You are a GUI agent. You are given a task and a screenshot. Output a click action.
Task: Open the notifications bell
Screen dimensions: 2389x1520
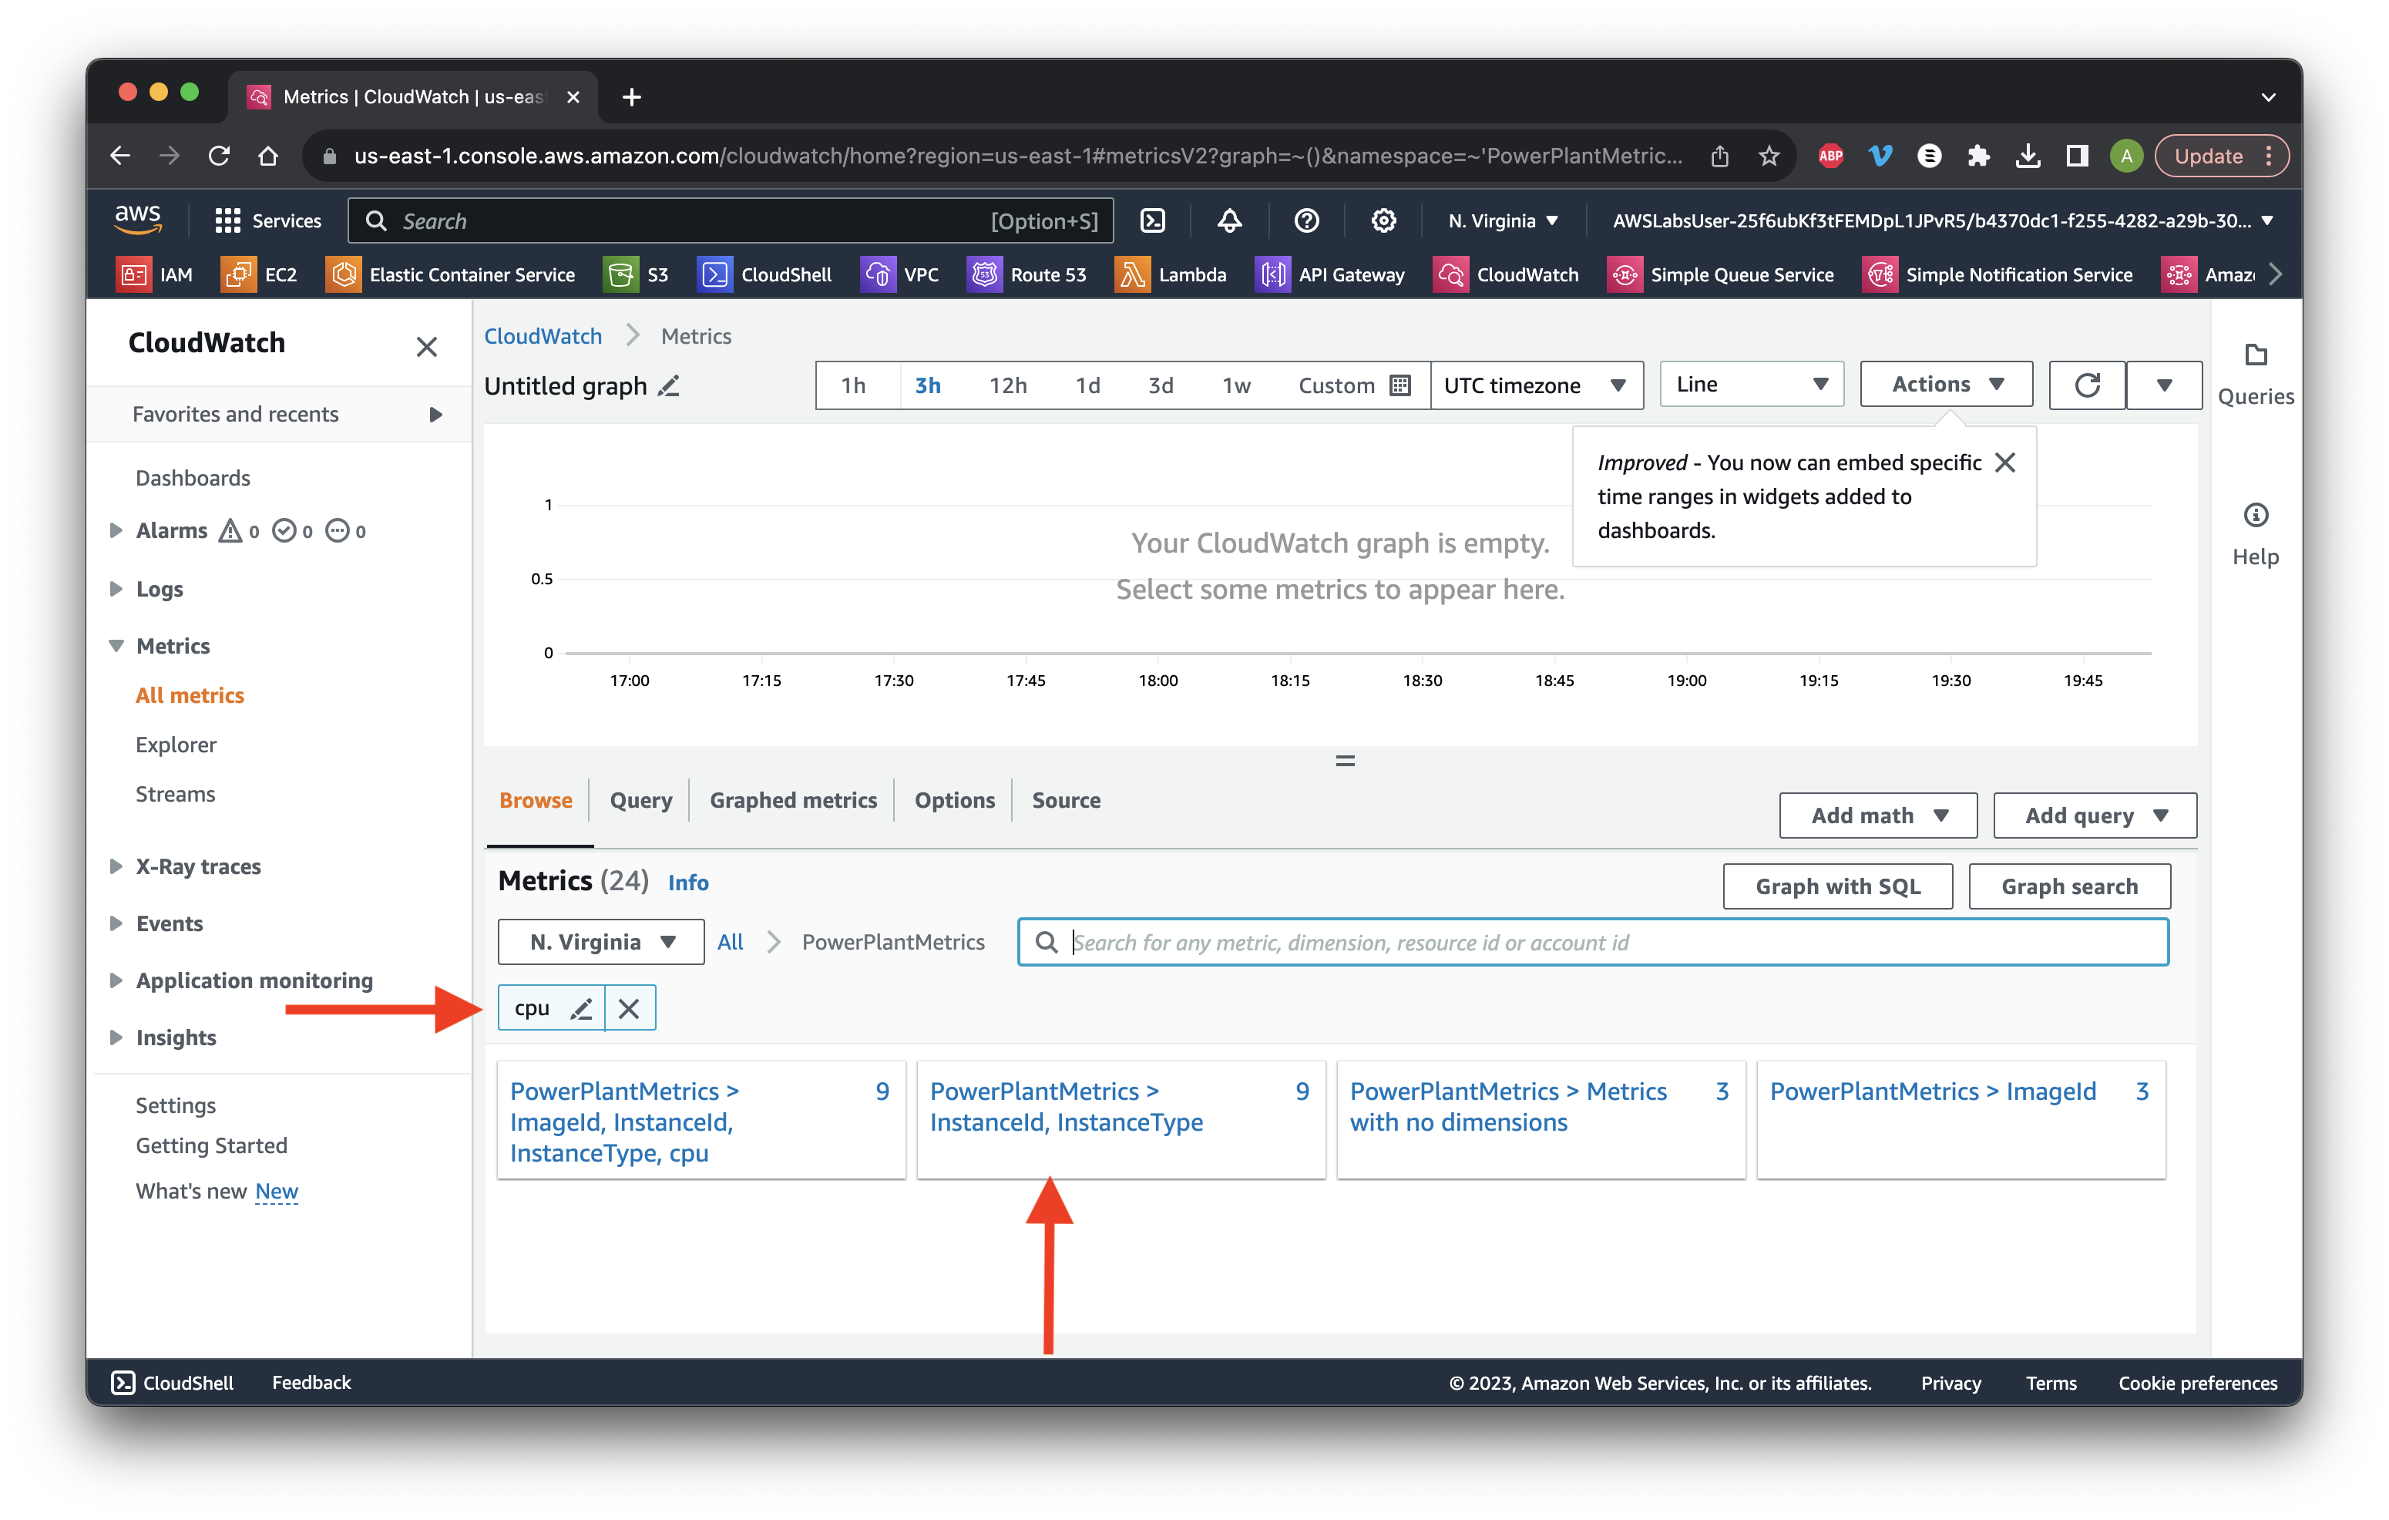[x=1229, y=220]
